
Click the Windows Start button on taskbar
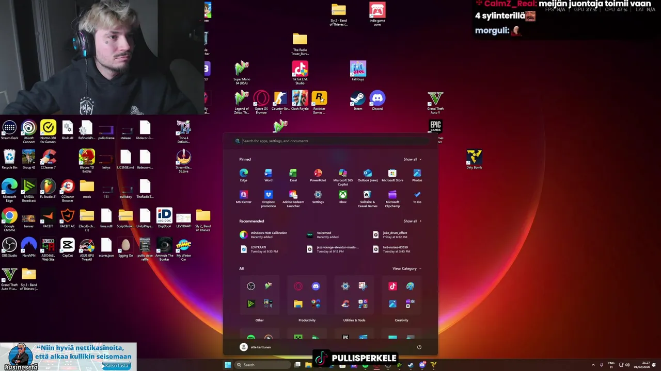point(228,365)
